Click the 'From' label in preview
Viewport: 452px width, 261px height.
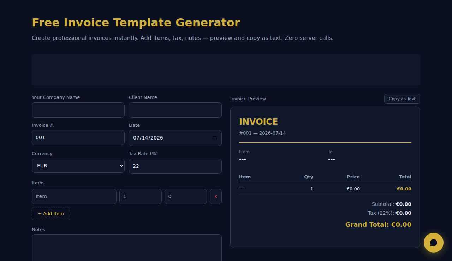click(x=244, y=152)
